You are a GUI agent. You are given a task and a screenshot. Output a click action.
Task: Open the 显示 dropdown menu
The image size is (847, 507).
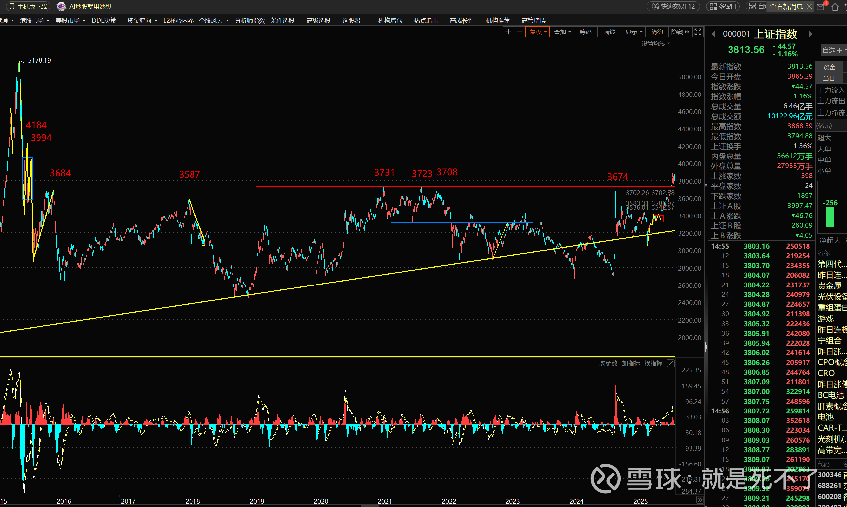[633, 32]
